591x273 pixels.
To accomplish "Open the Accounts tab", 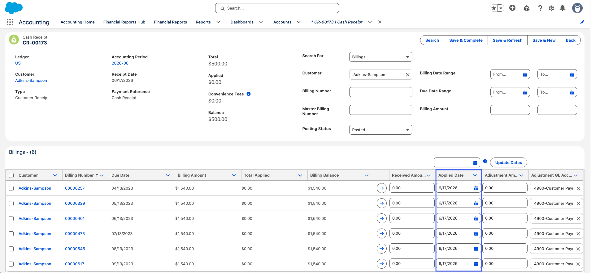I will [282, 22].
